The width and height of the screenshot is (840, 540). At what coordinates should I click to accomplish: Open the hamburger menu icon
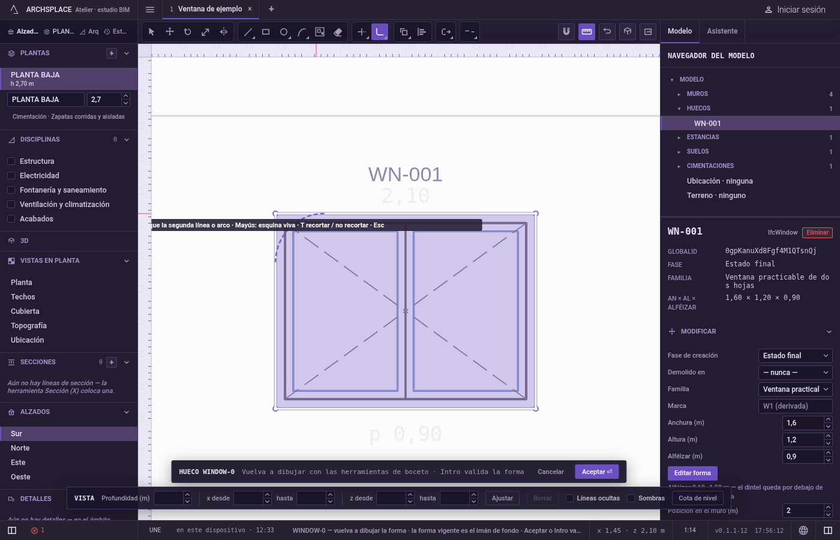[x=150, y=9]
